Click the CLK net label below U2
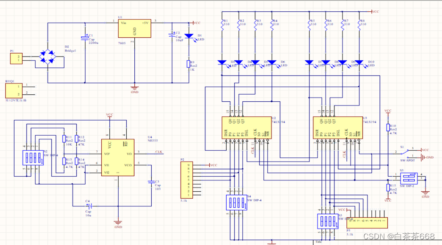Screen dimensions: 442x245 253,150
